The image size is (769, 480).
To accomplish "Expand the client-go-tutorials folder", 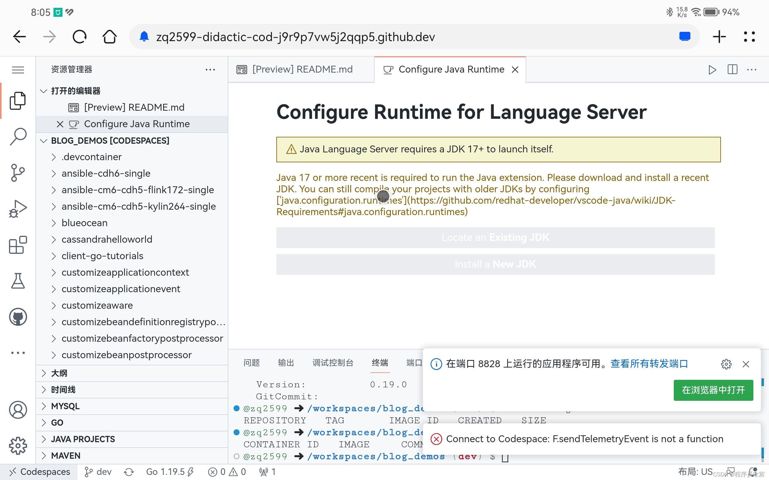I will point(132,256).
